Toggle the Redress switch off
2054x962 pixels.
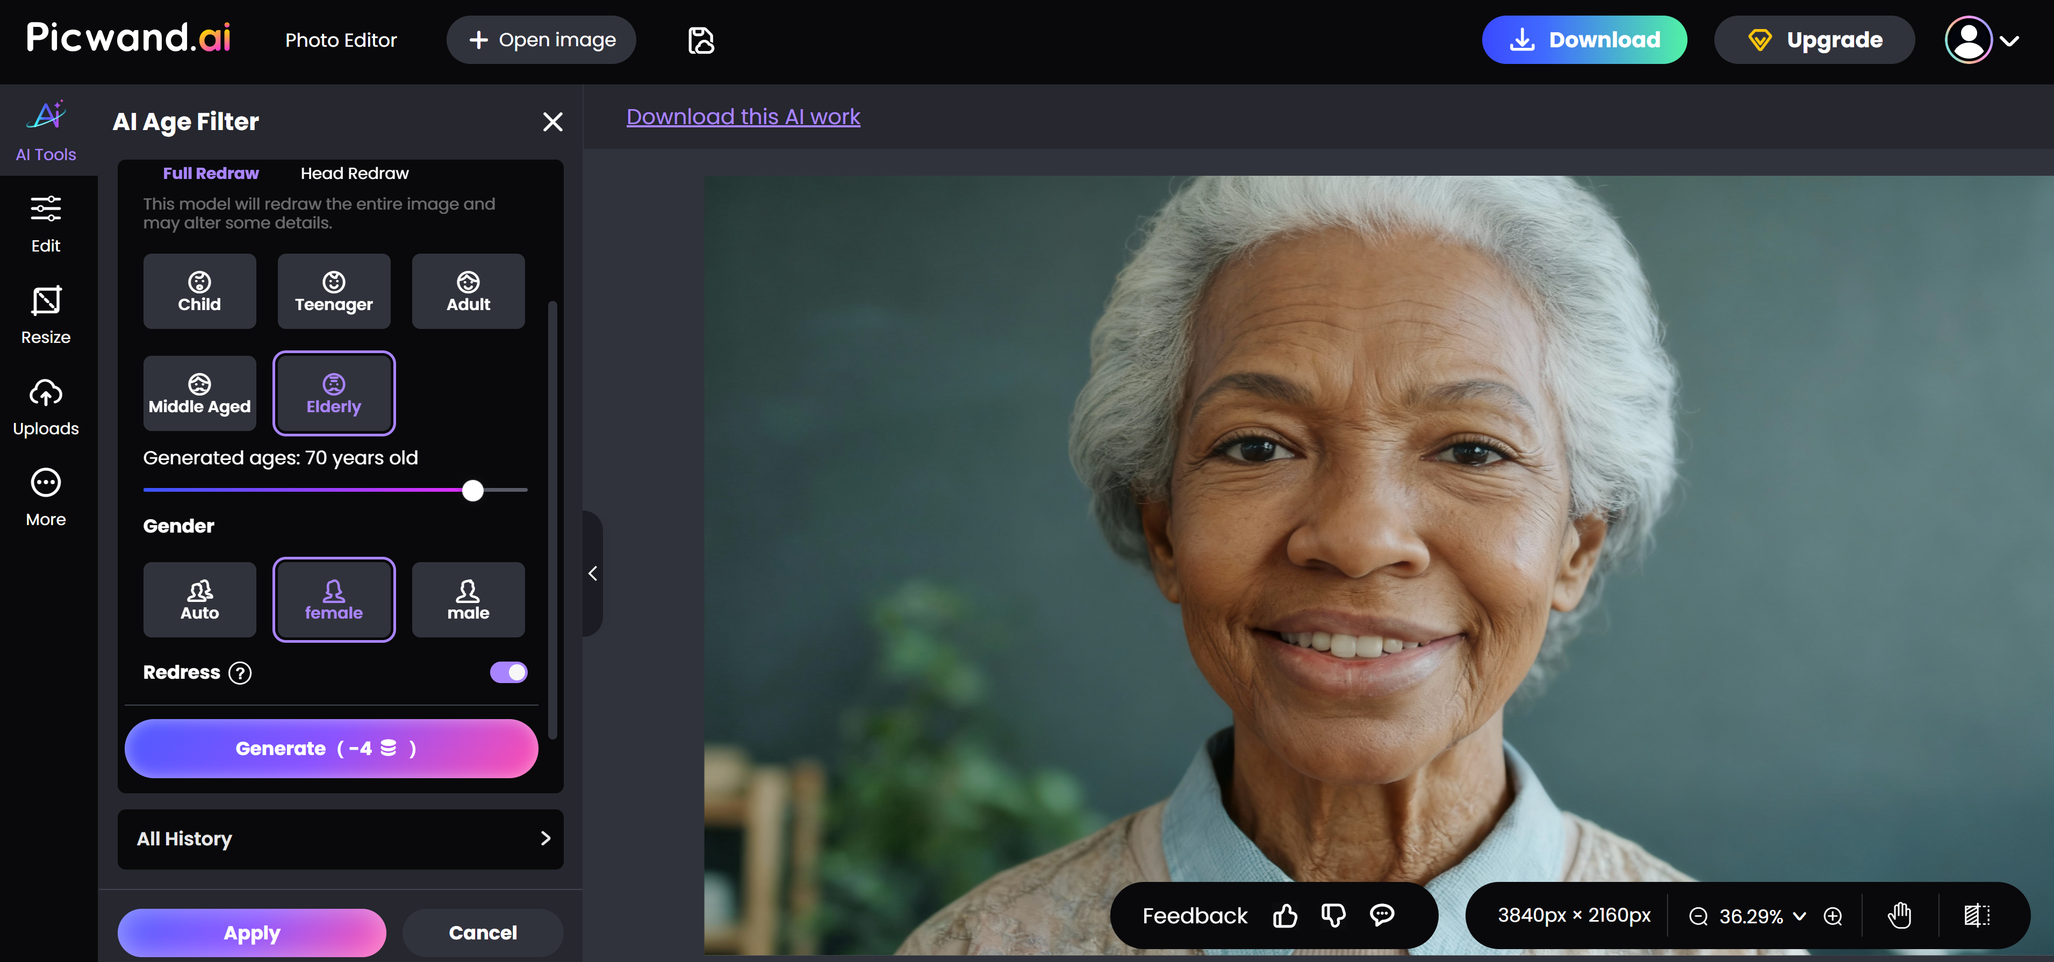click(x=509, y=672)
